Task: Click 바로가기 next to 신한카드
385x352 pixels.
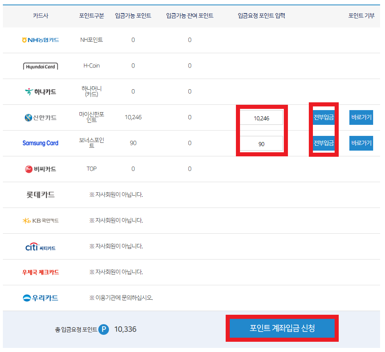Action: pos(361,117)
